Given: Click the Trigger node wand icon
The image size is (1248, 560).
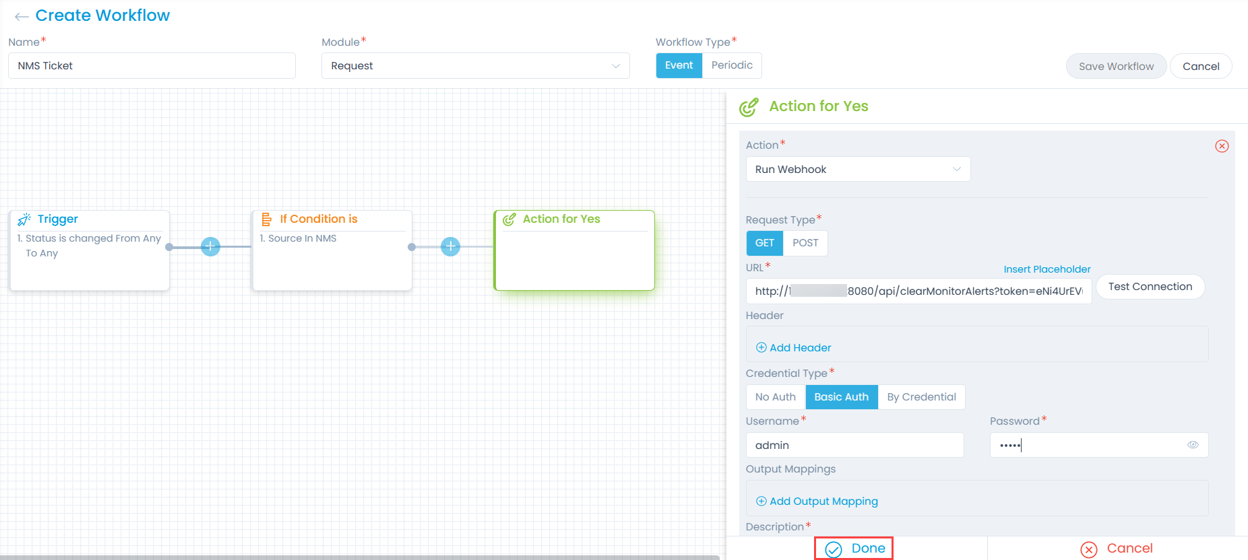Looking at the screenshot, I should pyautogui.click(x=24, y=219).
